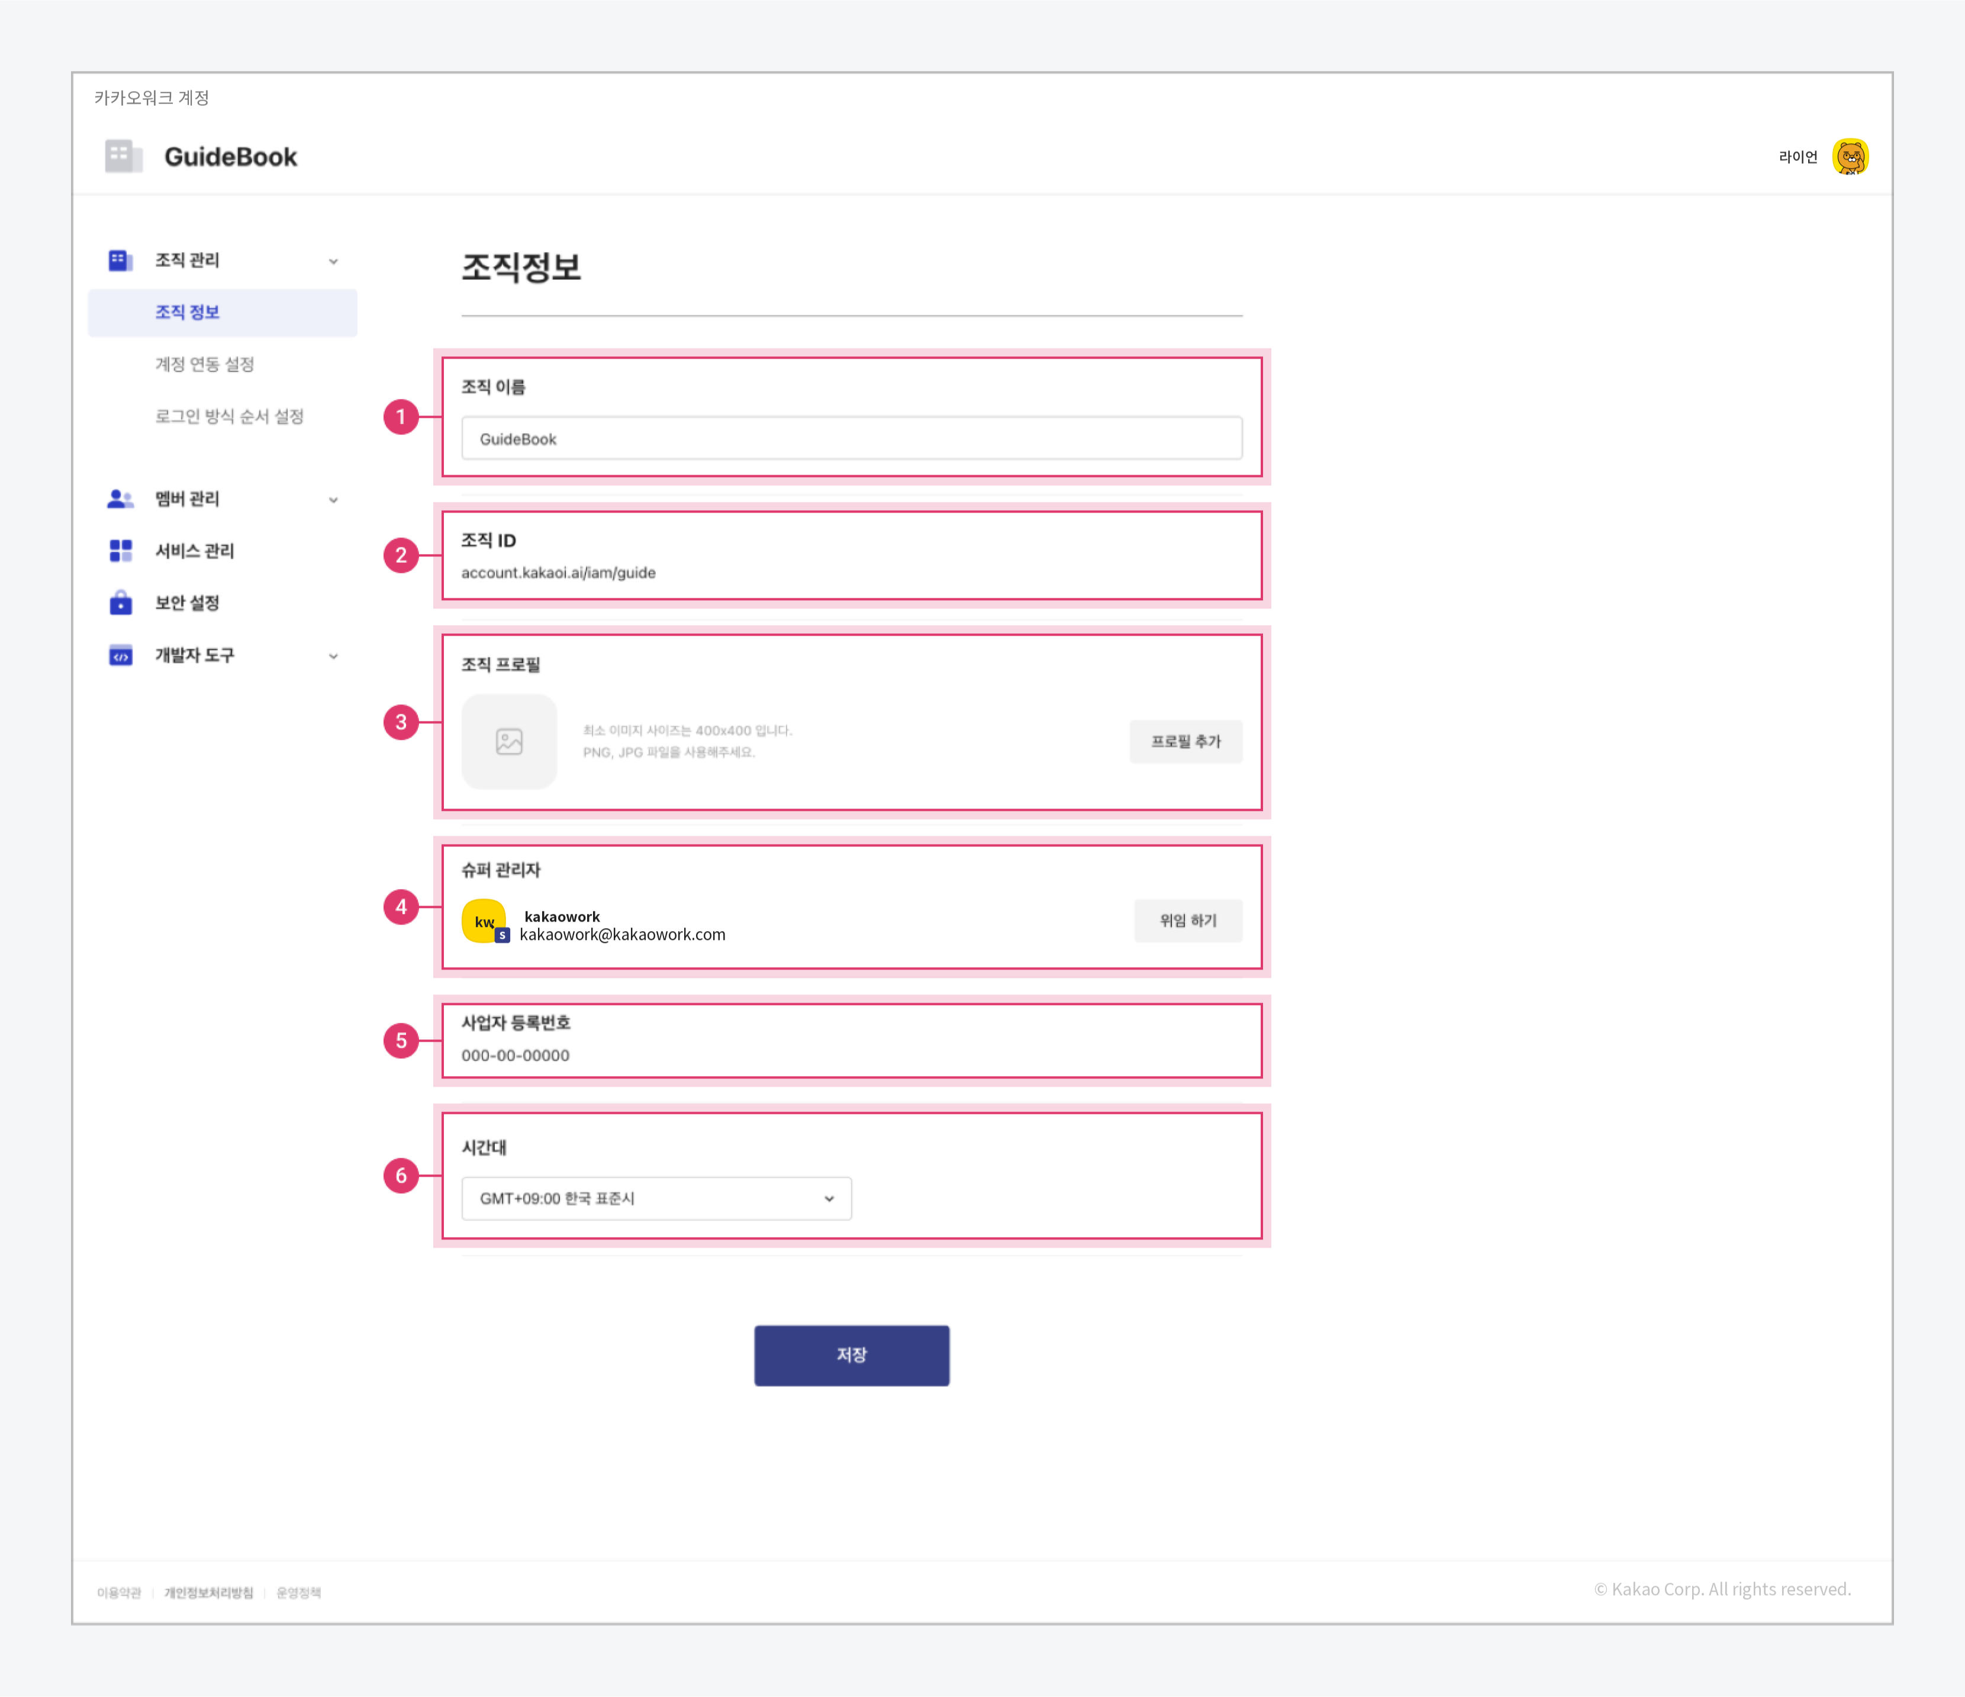Click the organization profile image placeholder
The width and height of the screenshot is (1965, 1697).
509,742
